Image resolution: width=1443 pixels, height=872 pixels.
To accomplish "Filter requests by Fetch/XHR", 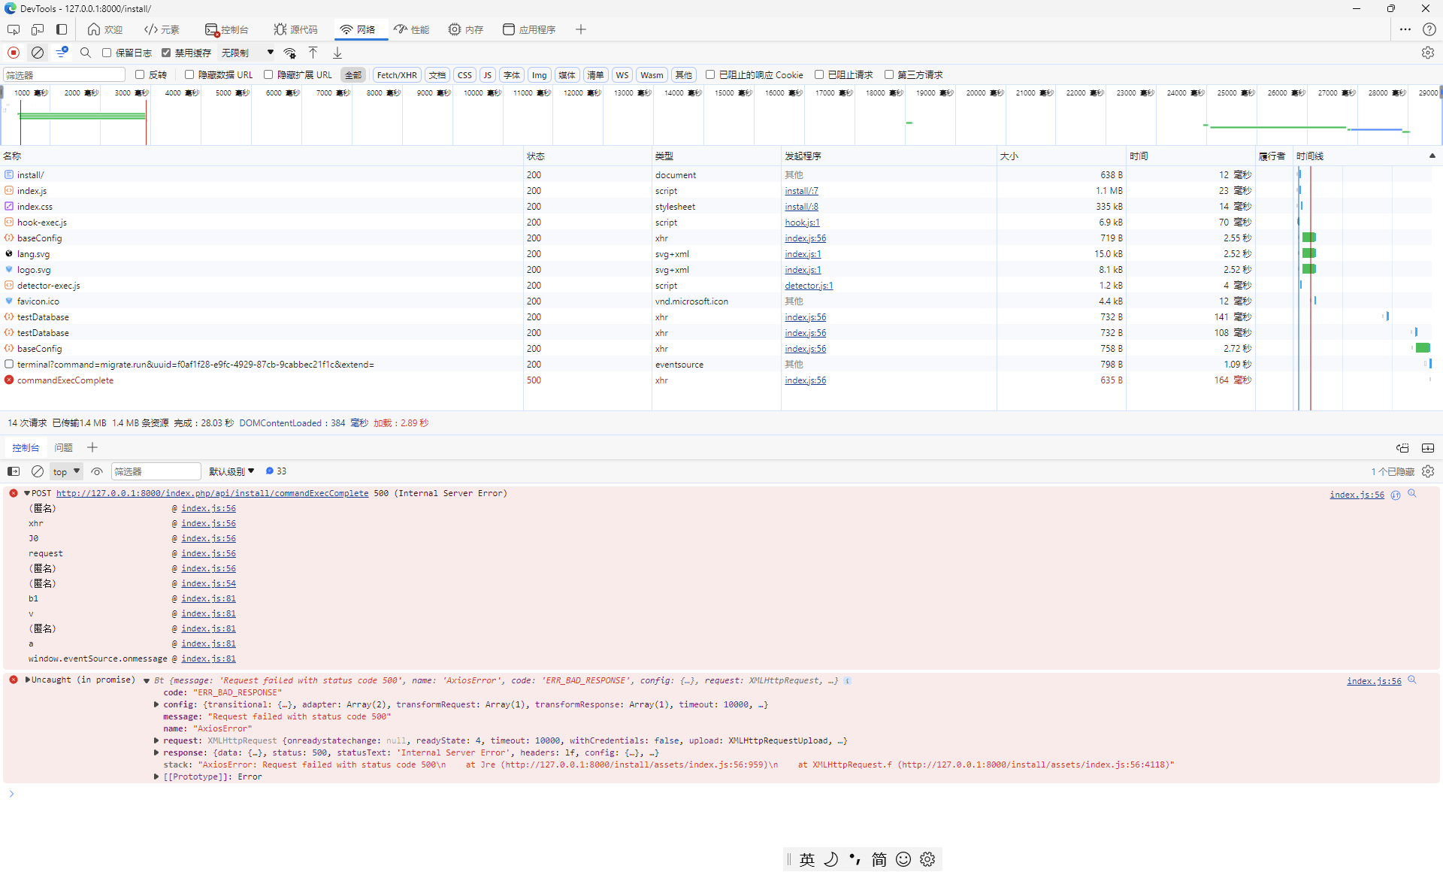I will click(397, 74).
